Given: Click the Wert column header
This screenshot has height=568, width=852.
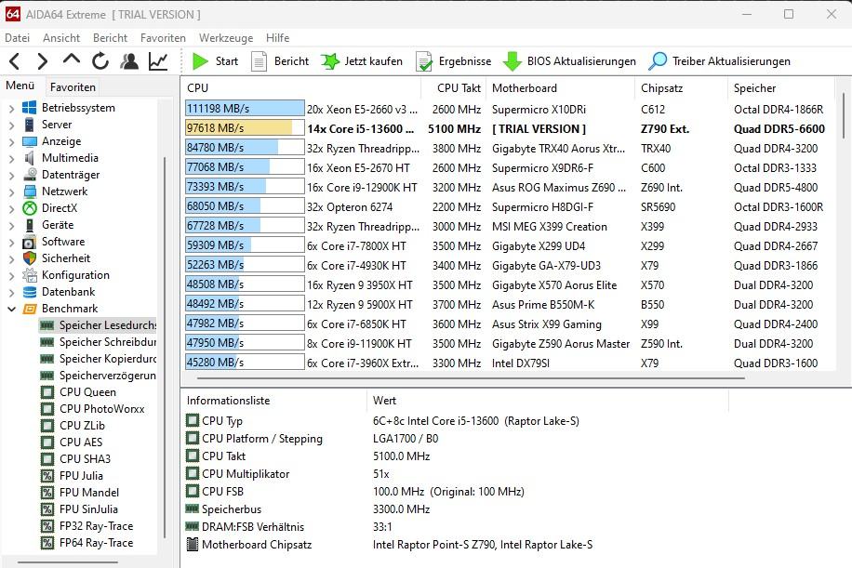Looking at the screenshot, I should click(x=547, y=401).
